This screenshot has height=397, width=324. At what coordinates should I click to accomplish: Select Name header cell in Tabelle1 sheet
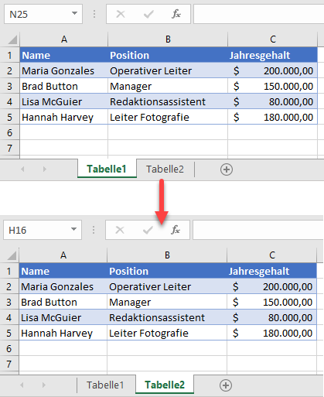(64, 55)
